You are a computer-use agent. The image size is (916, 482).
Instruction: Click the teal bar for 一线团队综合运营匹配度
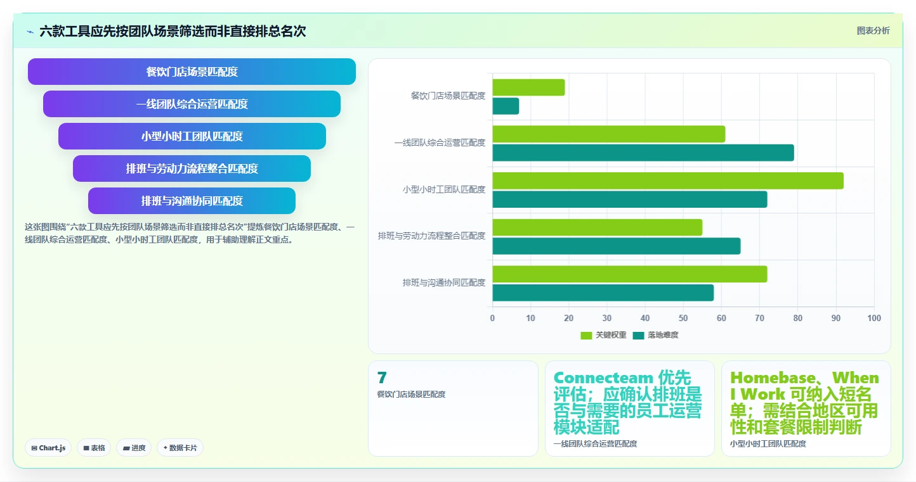643,153
